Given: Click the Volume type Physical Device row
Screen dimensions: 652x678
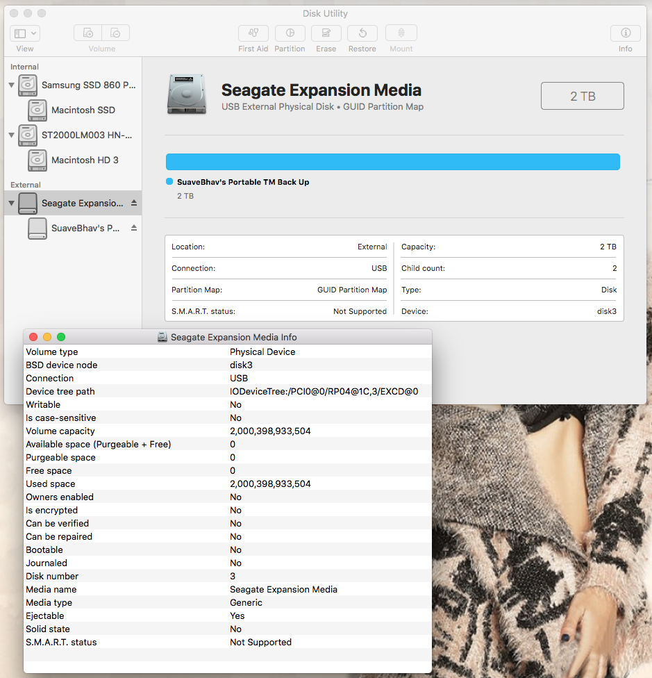Looking at the screenshot, I should (228, 352).
